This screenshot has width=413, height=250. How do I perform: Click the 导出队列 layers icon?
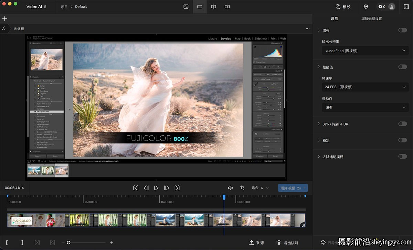pos(279,243)
